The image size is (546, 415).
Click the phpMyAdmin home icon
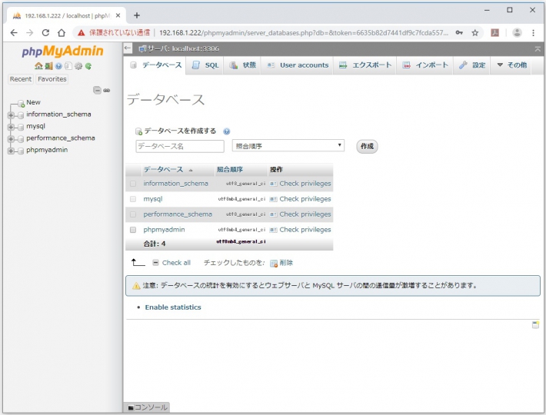click(38, 66)
